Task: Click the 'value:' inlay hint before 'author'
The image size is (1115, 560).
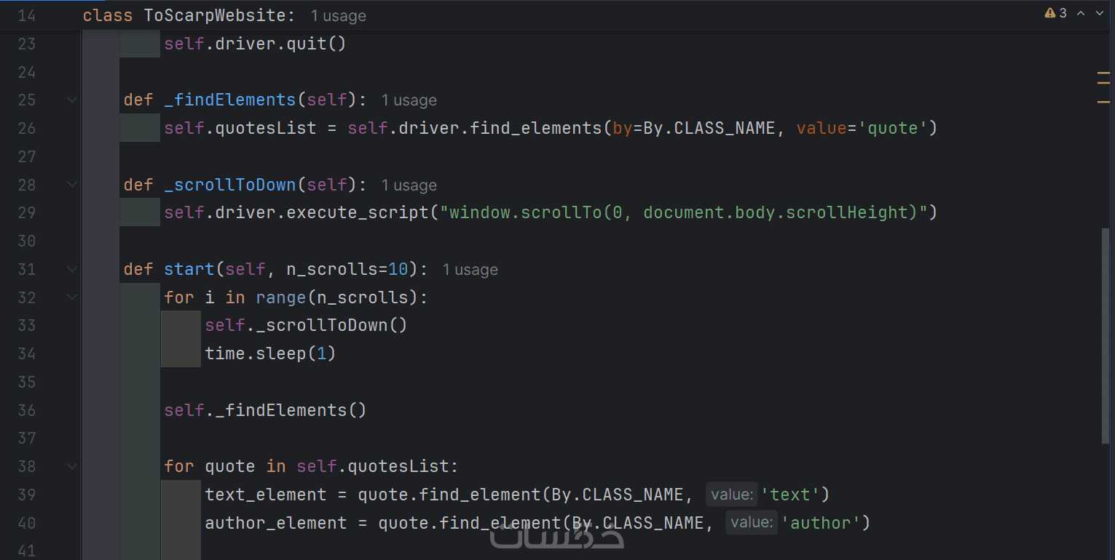Action: click(x=751, y=523)
